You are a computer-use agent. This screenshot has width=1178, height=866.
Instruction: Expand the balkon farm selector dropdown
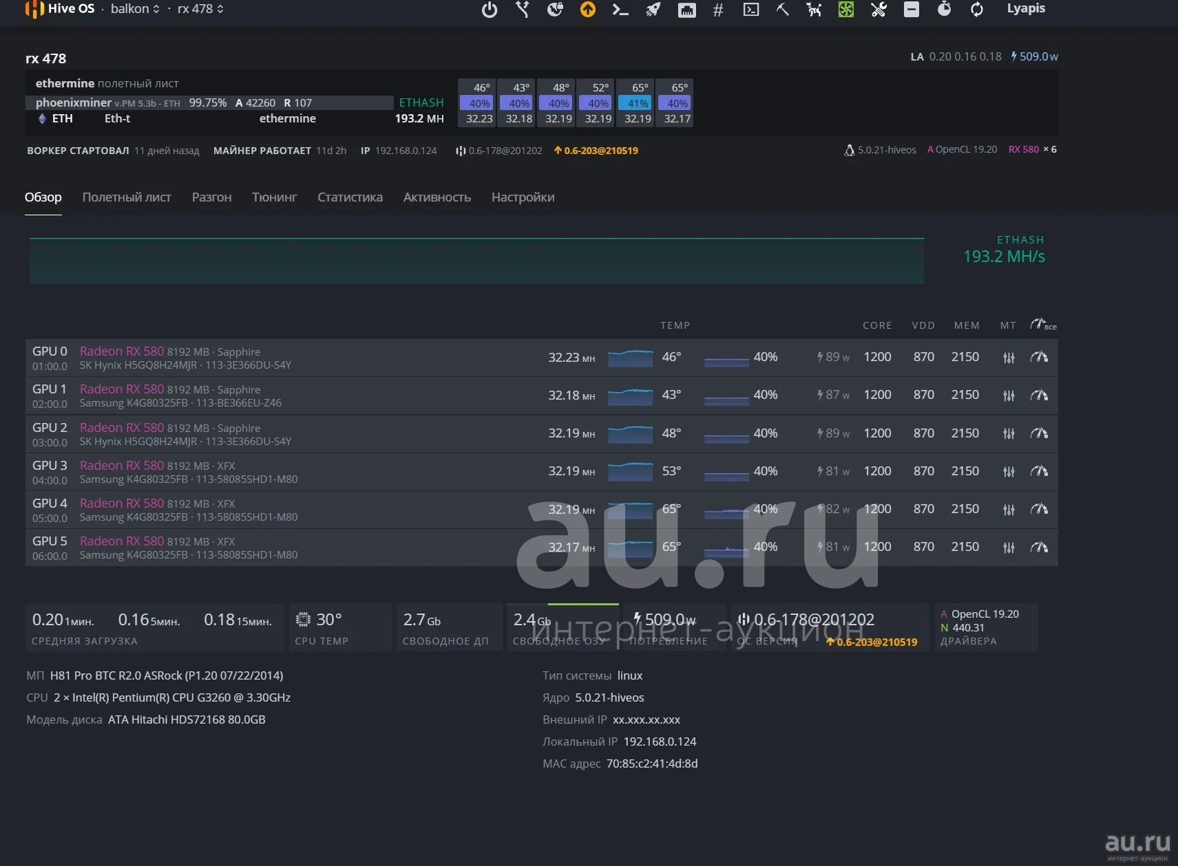135,9
